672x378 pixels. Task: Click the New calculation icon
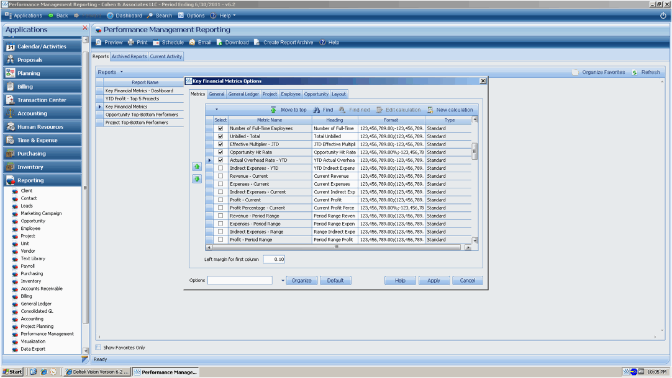point(430,110)
